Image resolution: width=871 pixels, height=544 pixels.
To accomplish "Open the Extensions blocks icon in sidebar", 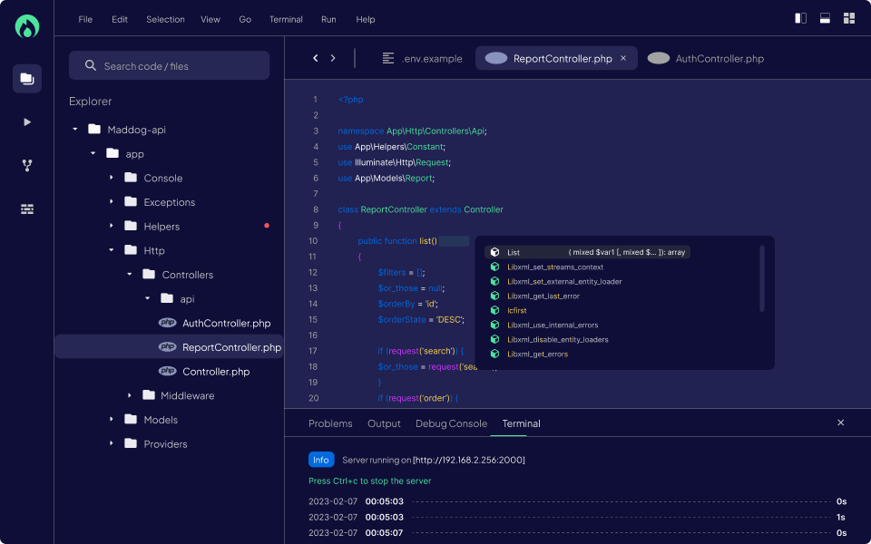I will 27,209.
